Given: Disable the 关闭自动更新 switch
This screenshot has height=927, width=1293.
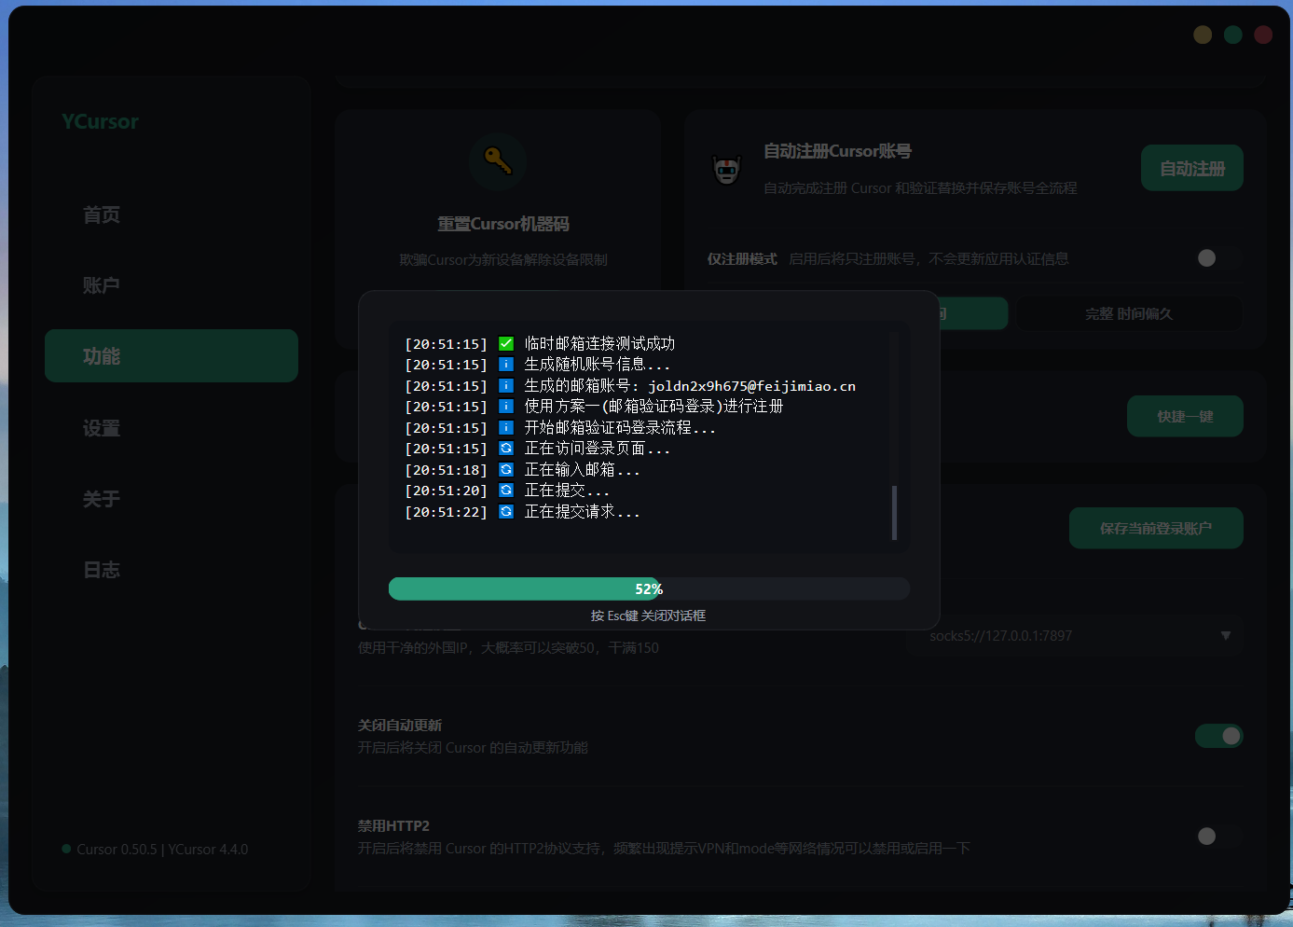Looking at the screenshot, I should 1219,736.
